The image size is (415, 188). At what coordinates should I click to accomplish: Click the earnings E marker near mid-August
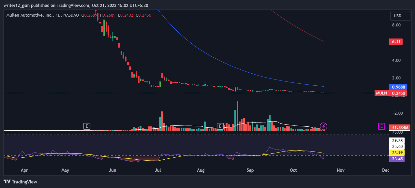click(x=220, y=126)
